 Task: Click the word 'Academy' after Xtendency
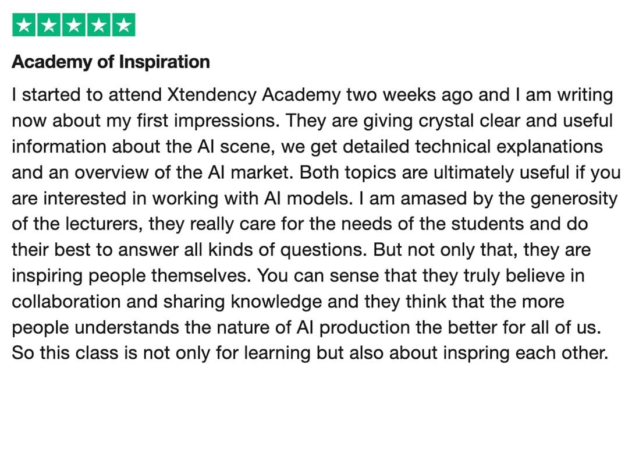[x=301, y=96]
